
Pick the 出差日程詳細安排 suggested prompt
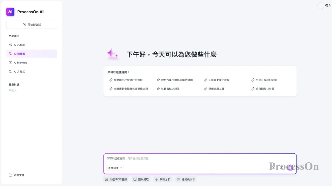264,80
